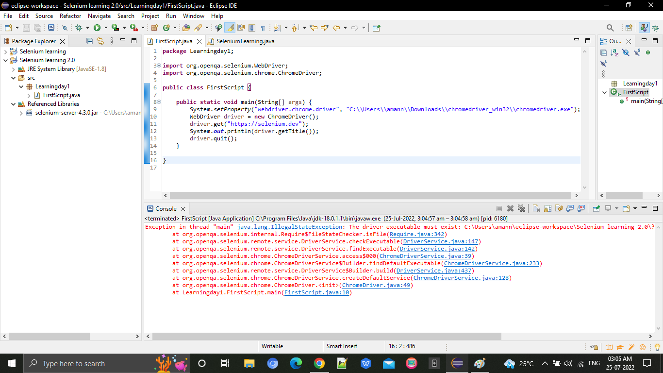Collapse the Selenium learning 2.0 project

point(6,60)
